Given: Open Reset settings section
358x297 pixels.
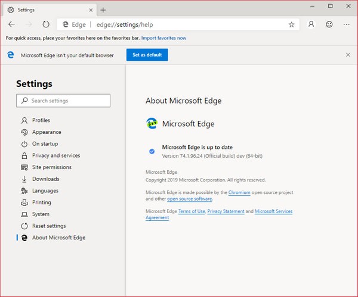Looking at the screenshot, I should pyautogui.click(x=49, y=226).
